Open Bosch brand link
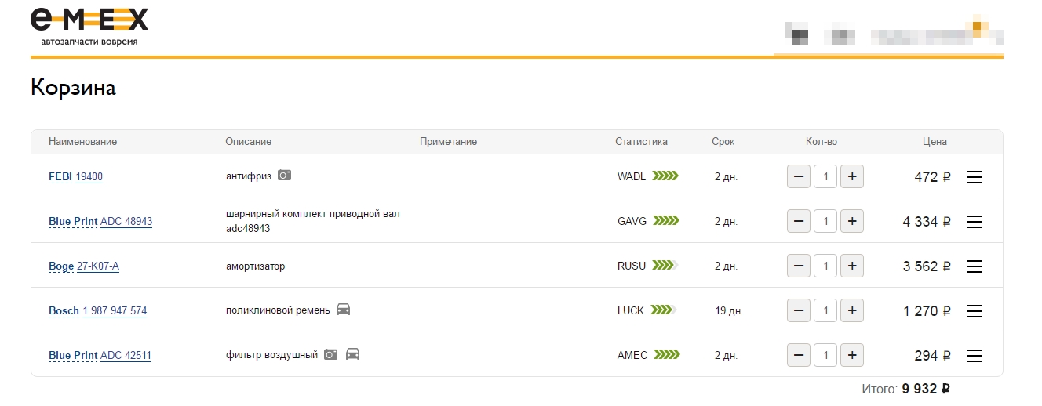The width and height of the screenshot is (1042, 406). [x=64, y=311]
